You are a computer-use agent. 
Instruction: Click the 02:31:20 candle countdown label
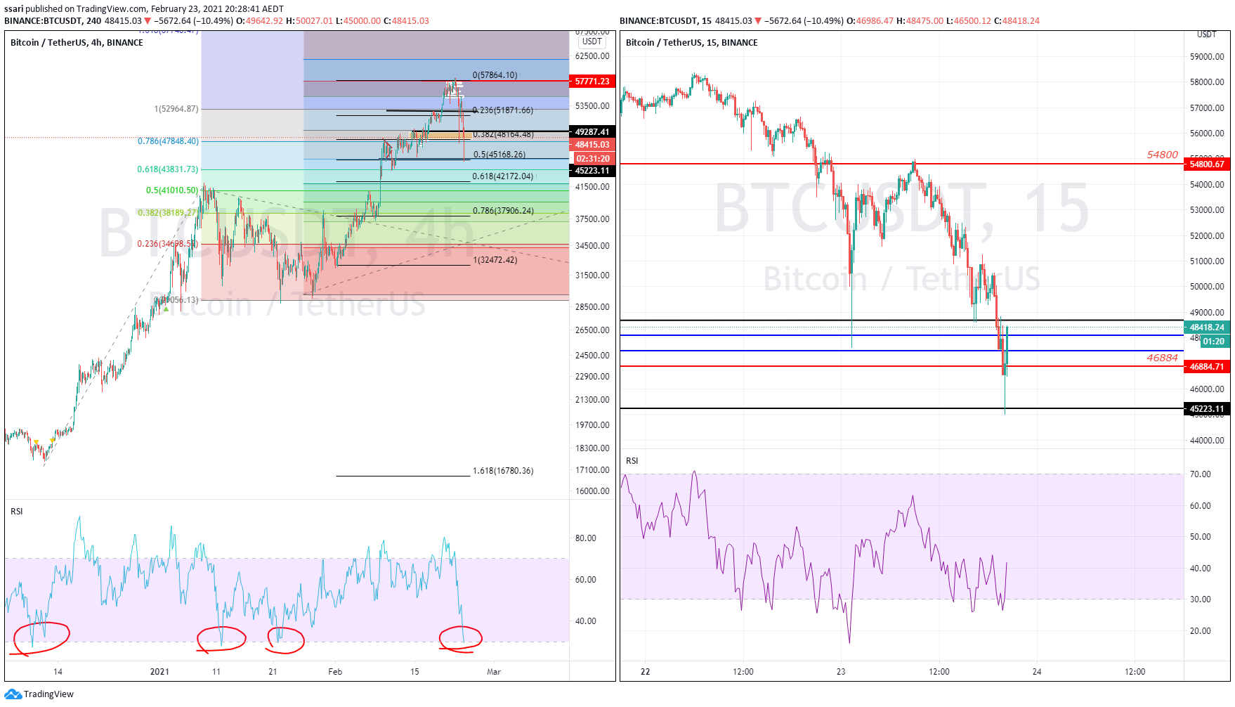click(593, 159)
